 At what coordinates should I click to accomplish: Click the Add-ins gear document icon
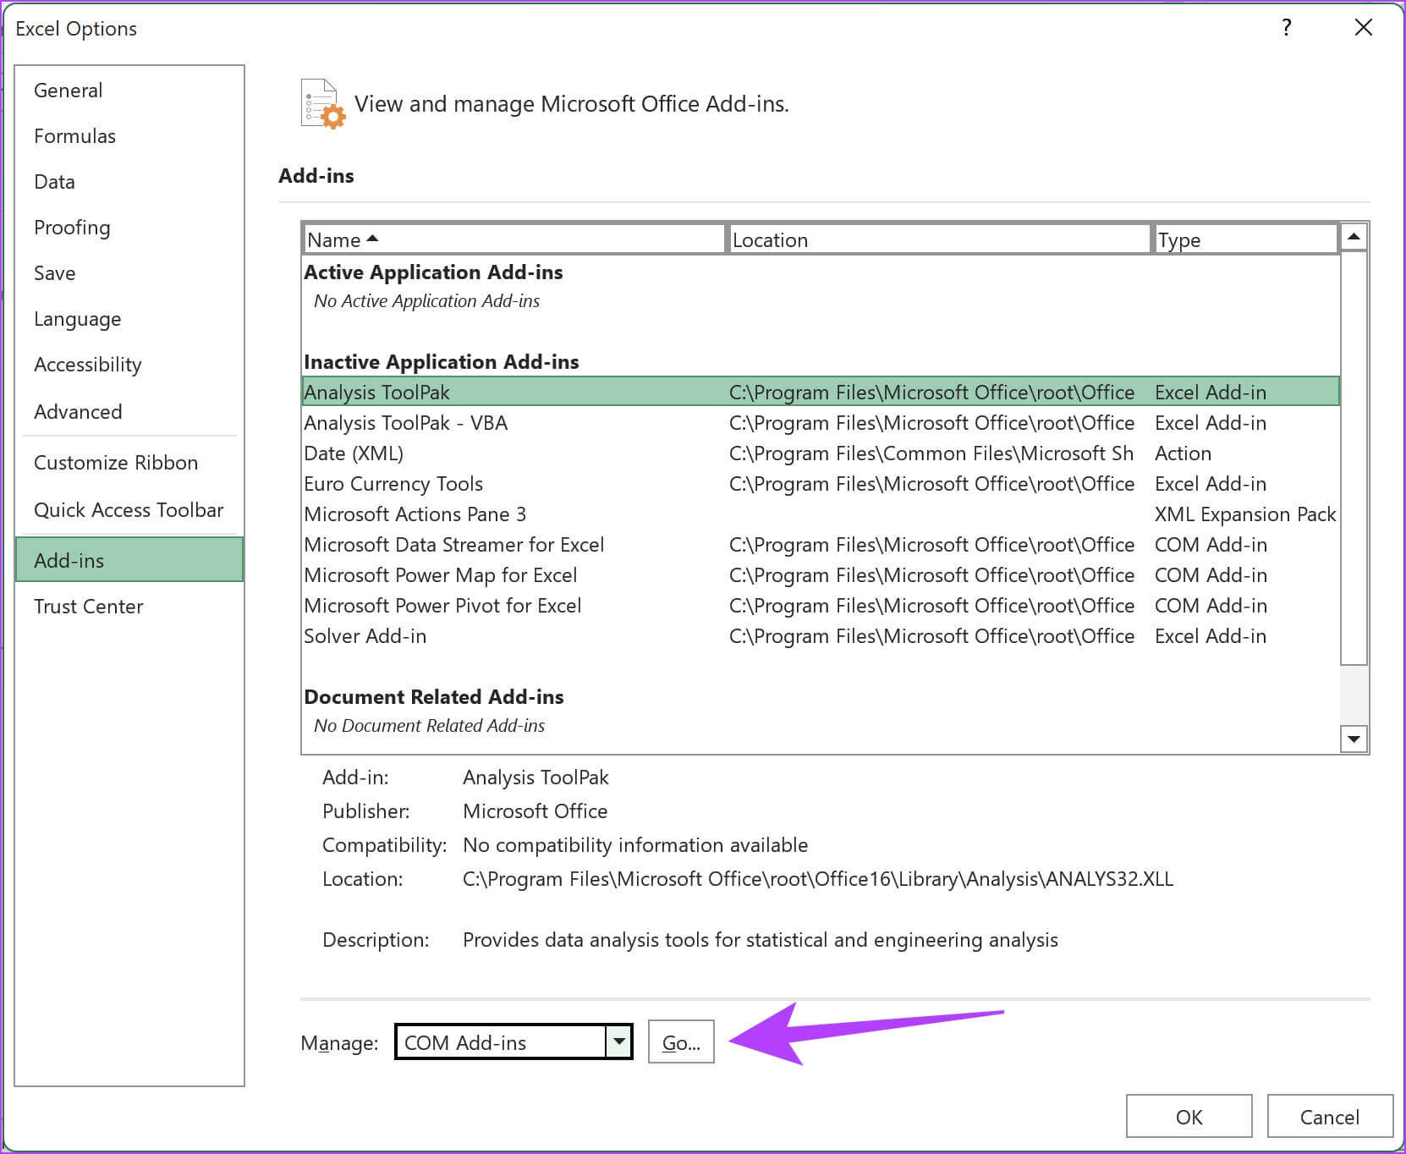click(322, 104)
